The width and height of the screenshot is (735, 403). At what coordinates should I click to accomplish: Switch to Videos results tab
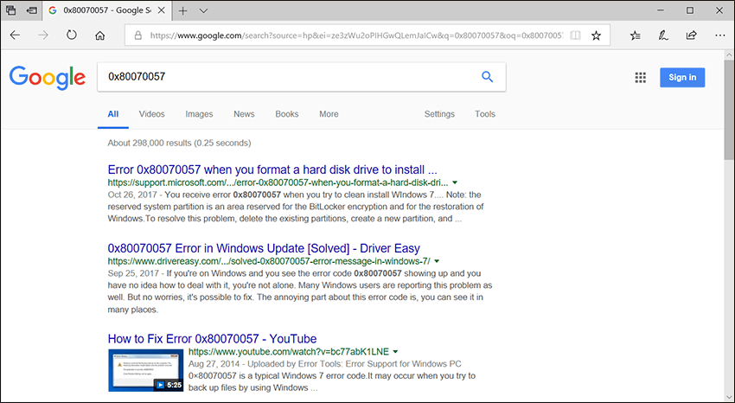tap(152, 114)
